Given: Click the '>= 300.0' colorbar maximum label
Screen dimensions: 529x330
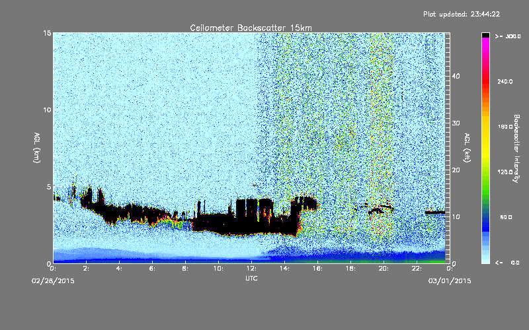Looking at the screenshot, I should 508,36.
